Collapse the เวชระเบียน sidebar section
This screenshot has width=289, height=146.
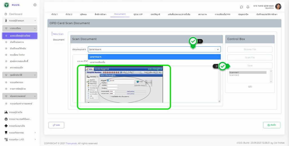tap(35, 28)
